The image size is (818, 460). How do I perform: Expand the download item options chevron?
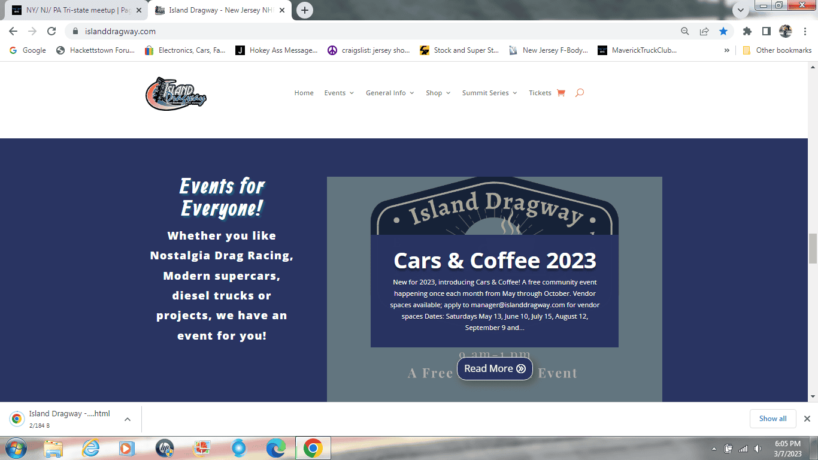click(128, 419)
